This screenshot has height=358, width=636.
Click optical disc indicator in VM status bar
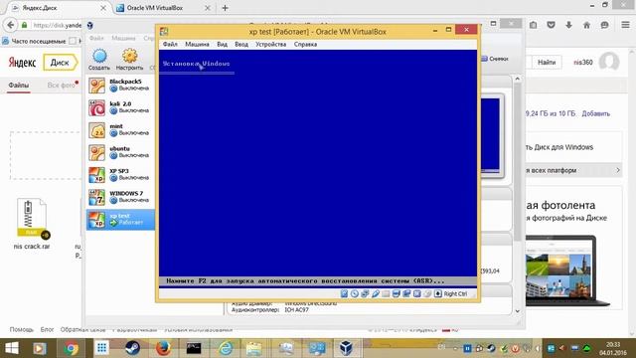coord(355,293)
